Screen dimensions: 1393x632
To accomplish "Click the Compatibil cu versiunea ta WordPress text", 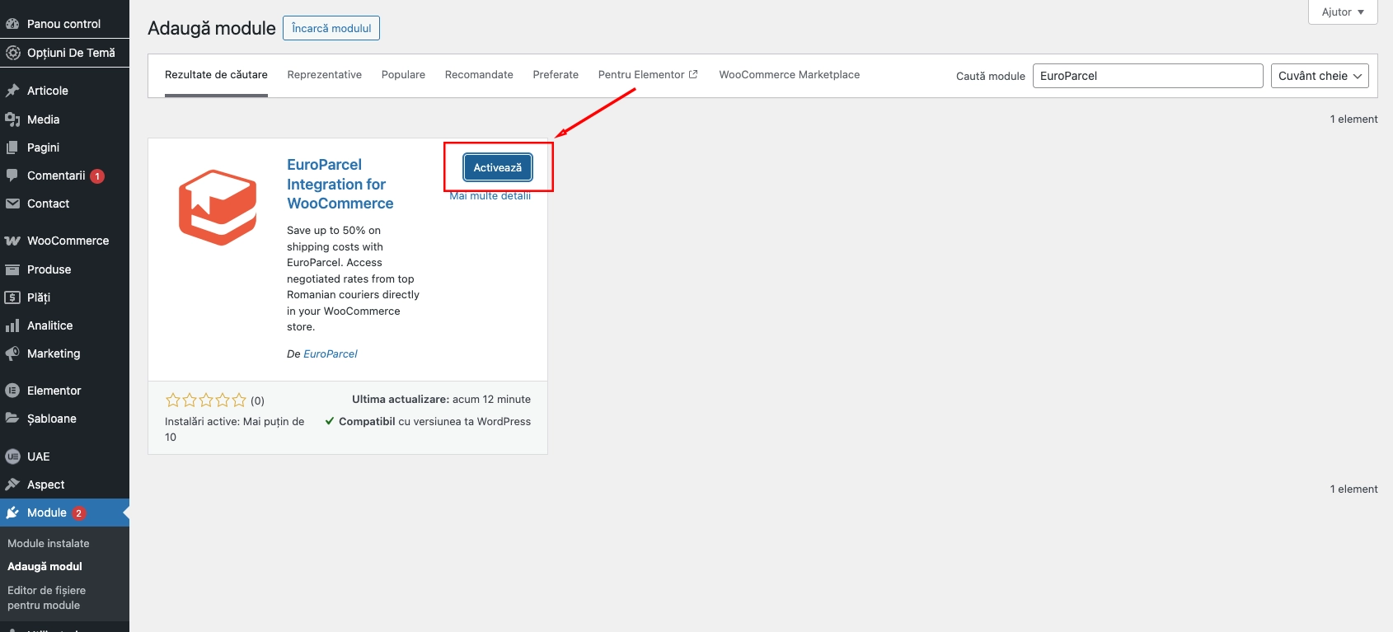I will pyautogui.click(x=434, y=421).
